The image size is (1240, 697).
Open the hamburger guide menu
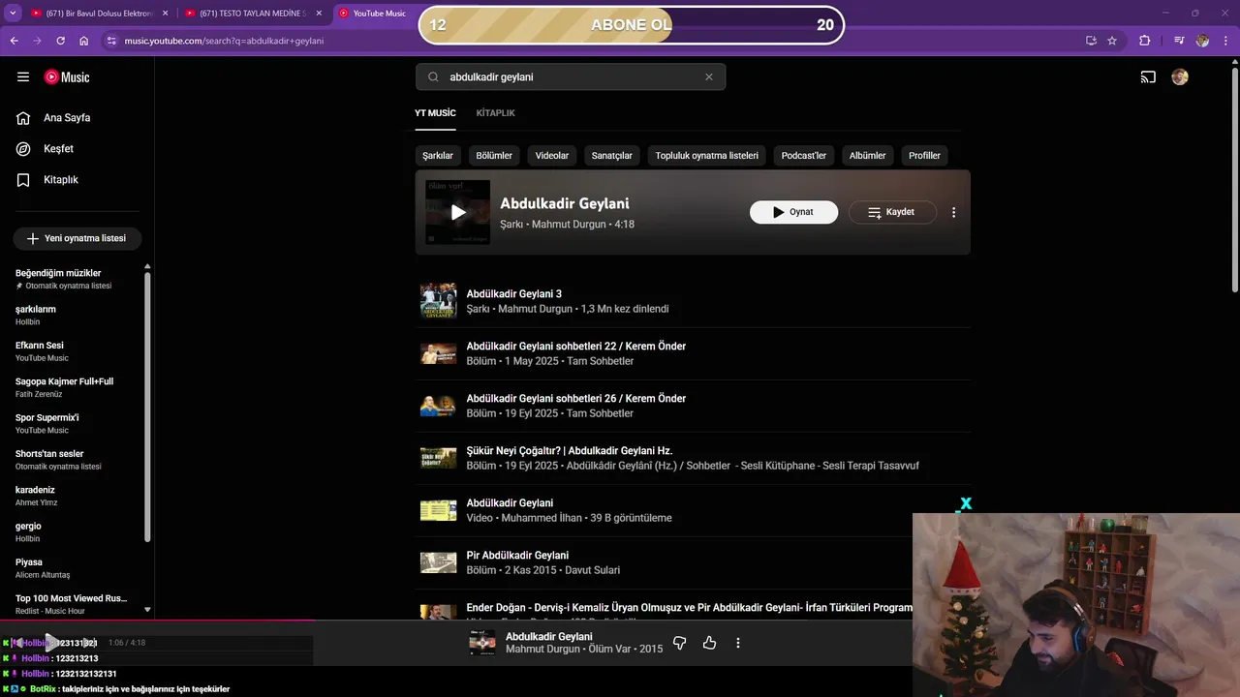23,77
